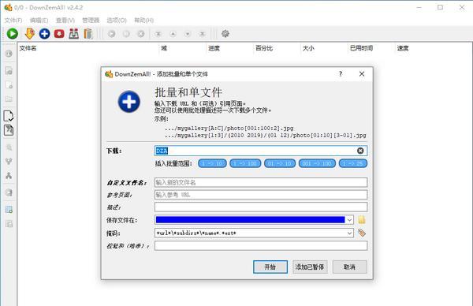
Task: Click the 校验和 hash input field
Action: click(261, 245)
